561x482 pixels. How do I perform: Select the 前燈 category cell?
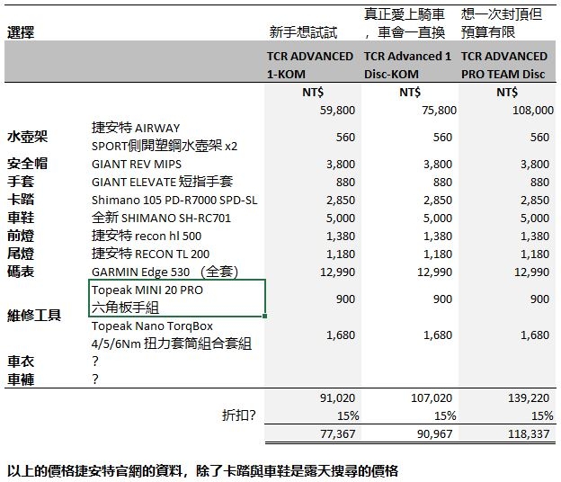[x=21, y=236]
